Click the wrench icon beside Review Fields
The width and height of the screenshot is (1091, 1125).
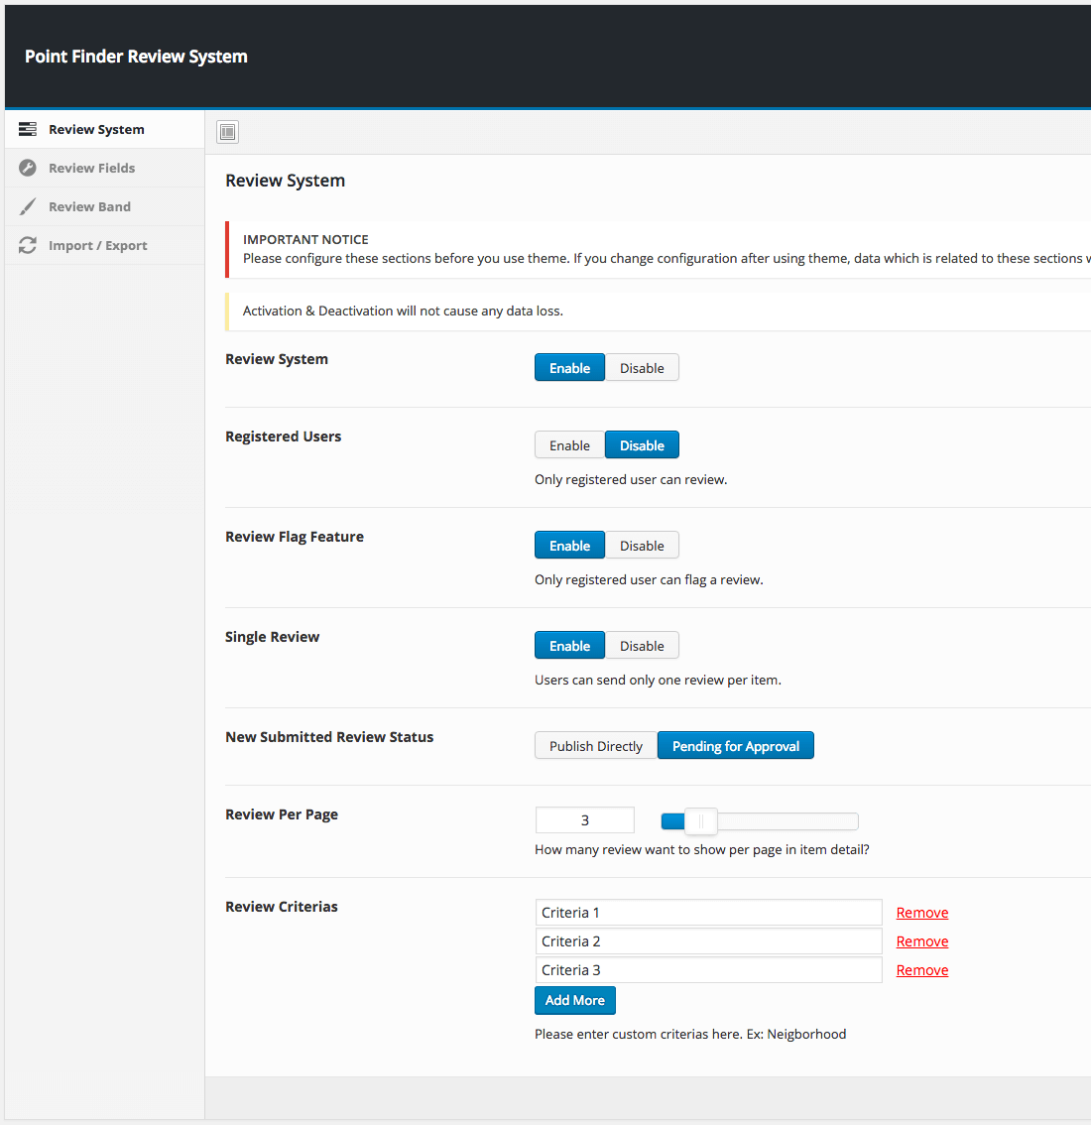pos(28,169)
